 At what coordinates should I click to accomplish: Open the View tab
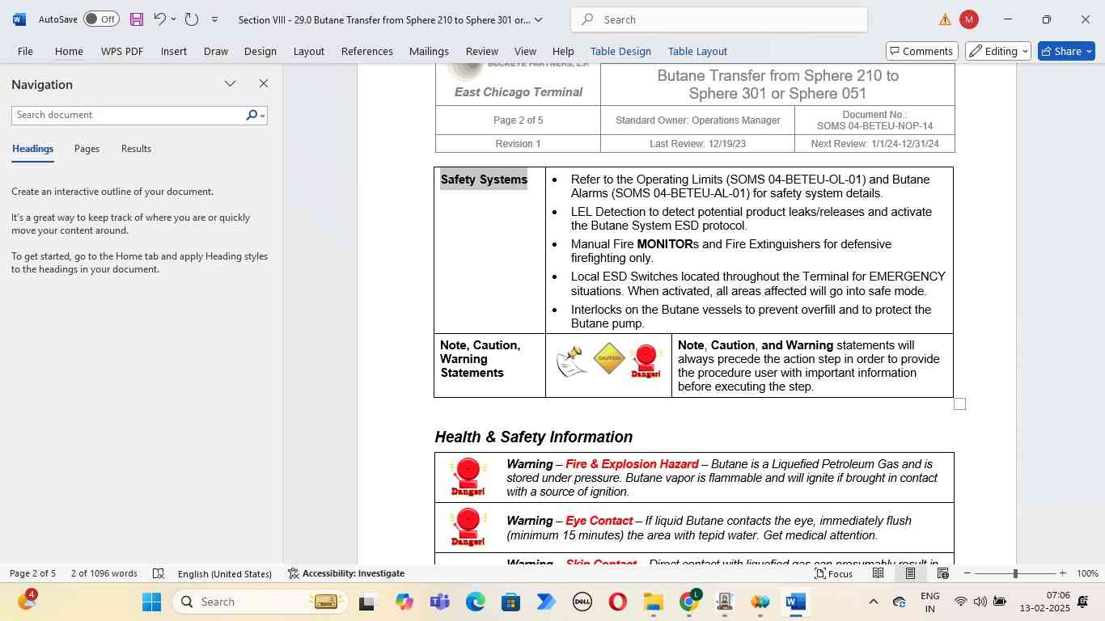click(x=525, y=51)
